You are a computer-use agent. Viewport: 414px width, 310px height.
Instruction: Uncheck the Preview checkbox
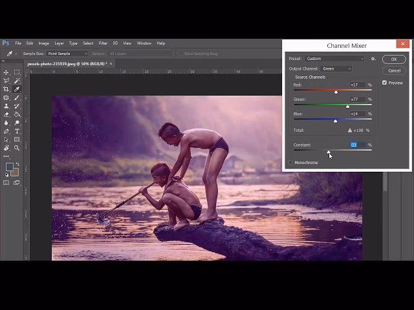(384, 83)
